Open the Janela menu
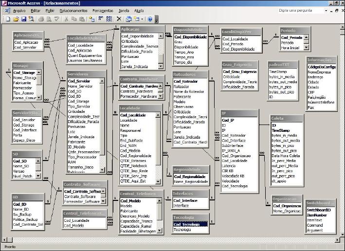 [124, 11]
